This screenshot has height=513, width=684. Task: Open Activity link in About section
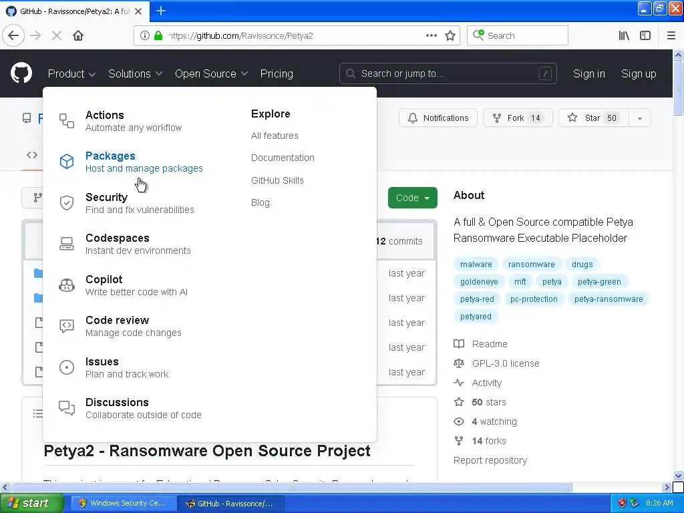[486, 383]
